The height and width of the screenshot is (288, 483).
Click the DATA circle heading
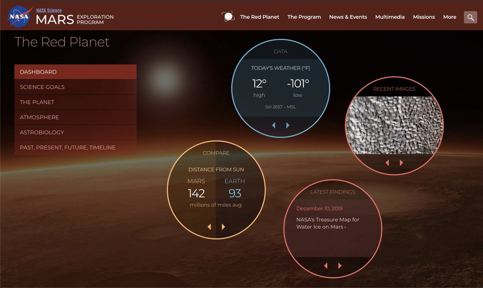tap(281, 52)
